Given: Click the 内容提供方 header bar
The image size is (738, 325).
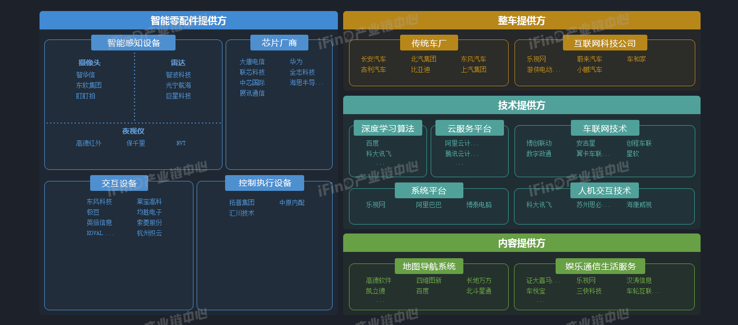Looking at the screenshot, I should tap(522, 243).
